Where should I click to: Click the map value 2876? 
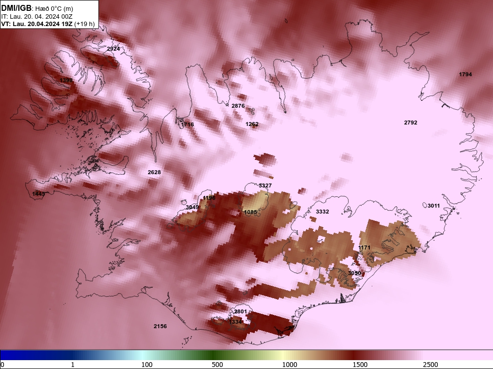[x=238, y=106]
